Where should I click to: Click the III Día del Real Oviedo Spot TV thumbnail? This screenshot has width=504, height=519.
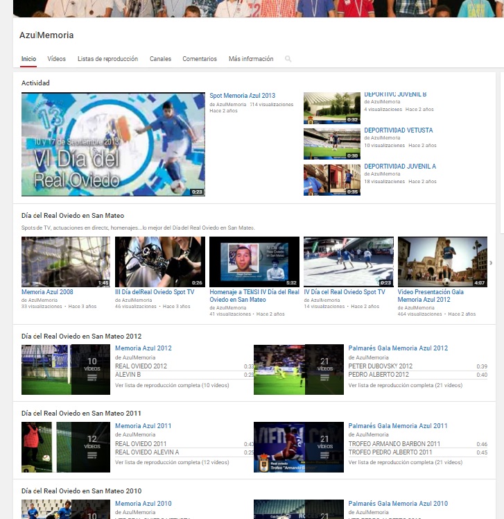[x=160, y=262]
